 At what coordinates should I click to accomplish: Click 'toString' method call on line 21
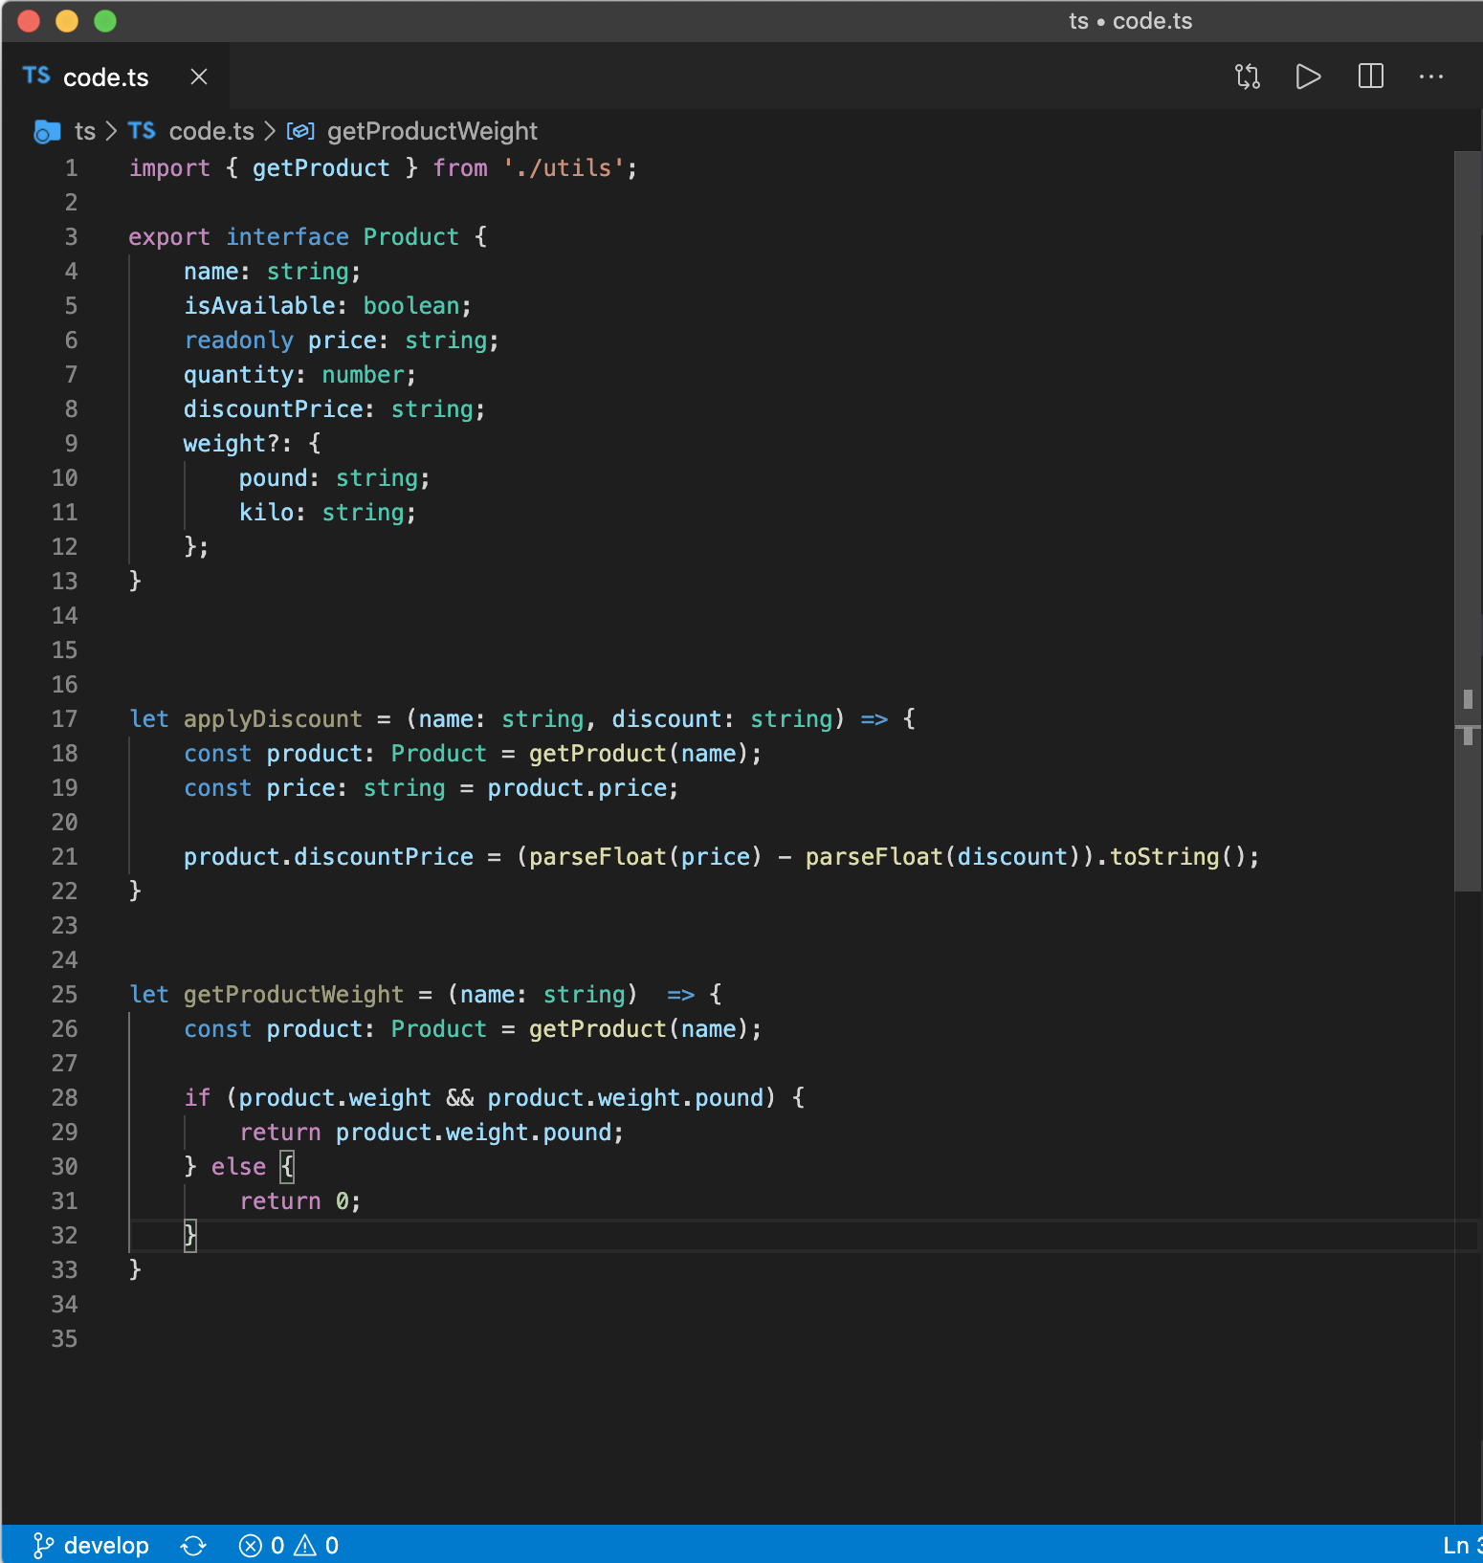[x=1164, y=857]
